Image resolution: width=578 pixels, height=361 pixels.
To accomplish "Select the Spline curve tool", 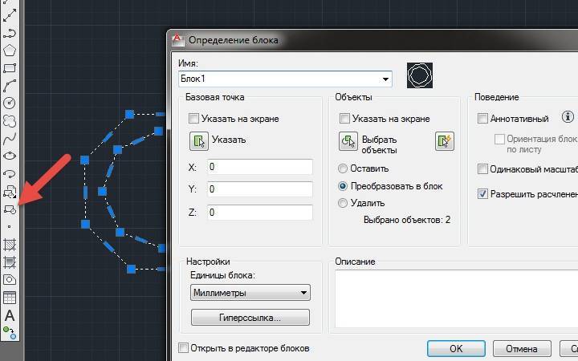I will pyautogui.click(x=10, y=139).
